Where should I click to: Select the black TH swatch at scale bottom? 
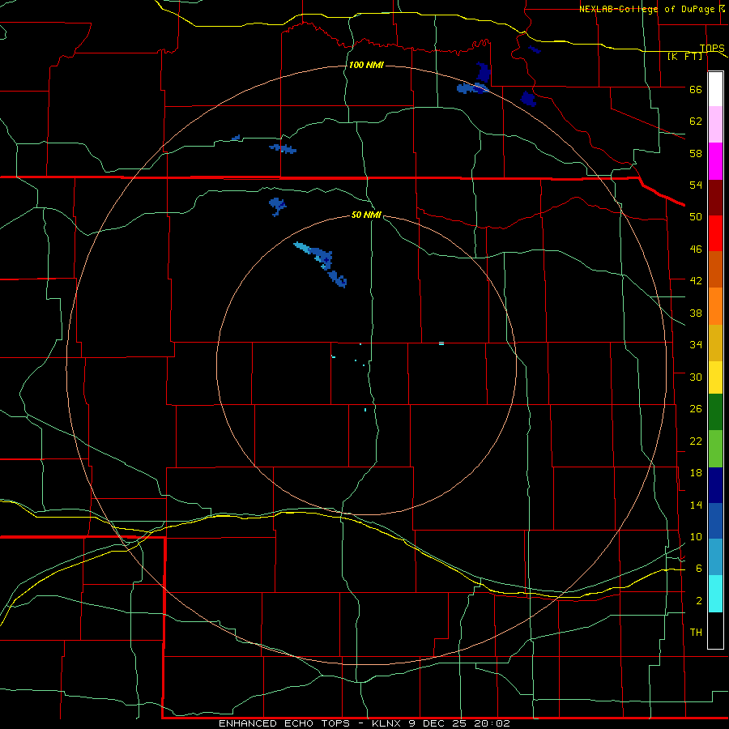715,630
